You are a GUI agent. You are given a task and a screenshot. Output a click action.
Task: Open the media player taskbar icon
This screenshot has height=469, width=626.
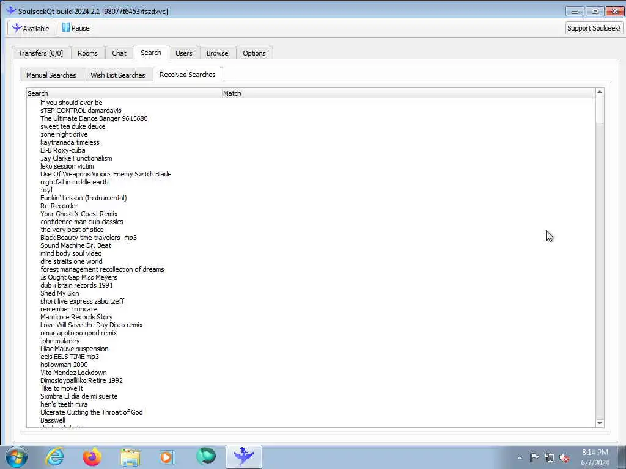click(x=168, y=457)
